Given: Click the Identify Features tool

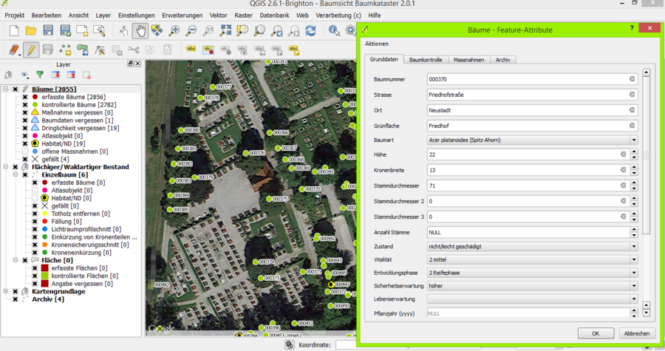Looking at the screenshot, I should pyautogui.click(x=334, y=30).
